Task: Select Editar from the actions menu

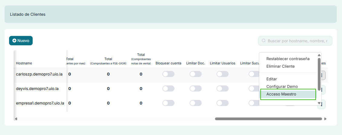Action: click(272, 79)
